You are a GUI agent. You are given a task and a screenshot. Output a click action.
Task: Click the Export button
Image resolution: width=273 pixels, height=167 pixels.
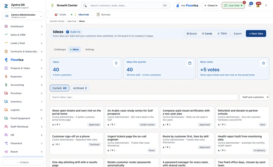[238, 34]
